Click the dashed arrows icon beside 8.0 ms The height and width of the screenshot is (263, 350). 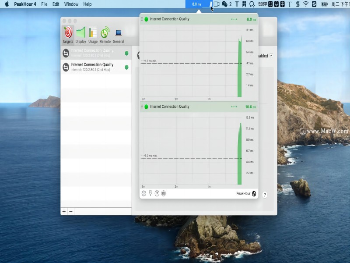pyautogui.click(x=234, y=19)
